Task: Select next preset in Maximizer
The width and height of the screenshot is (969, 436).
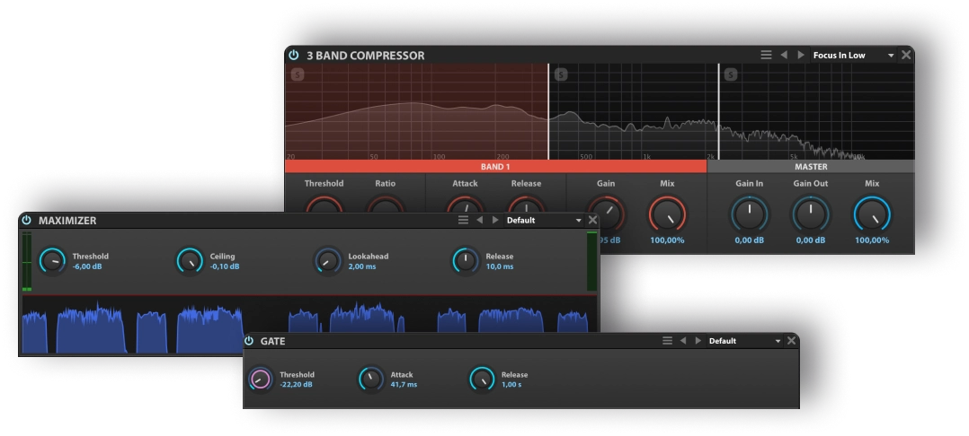Action: click(x=495, y=220)
